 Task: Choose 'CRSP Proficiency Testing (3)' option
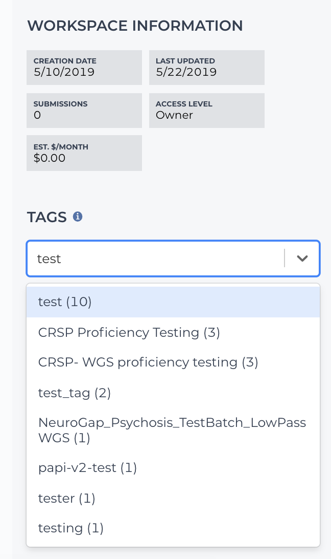tap(173, 332)
